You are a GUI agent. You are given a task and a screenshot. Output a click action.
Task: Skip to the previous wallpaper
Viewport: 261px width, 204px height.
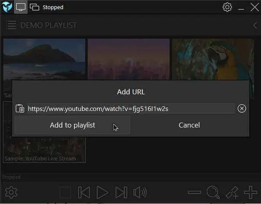(84, 192)
